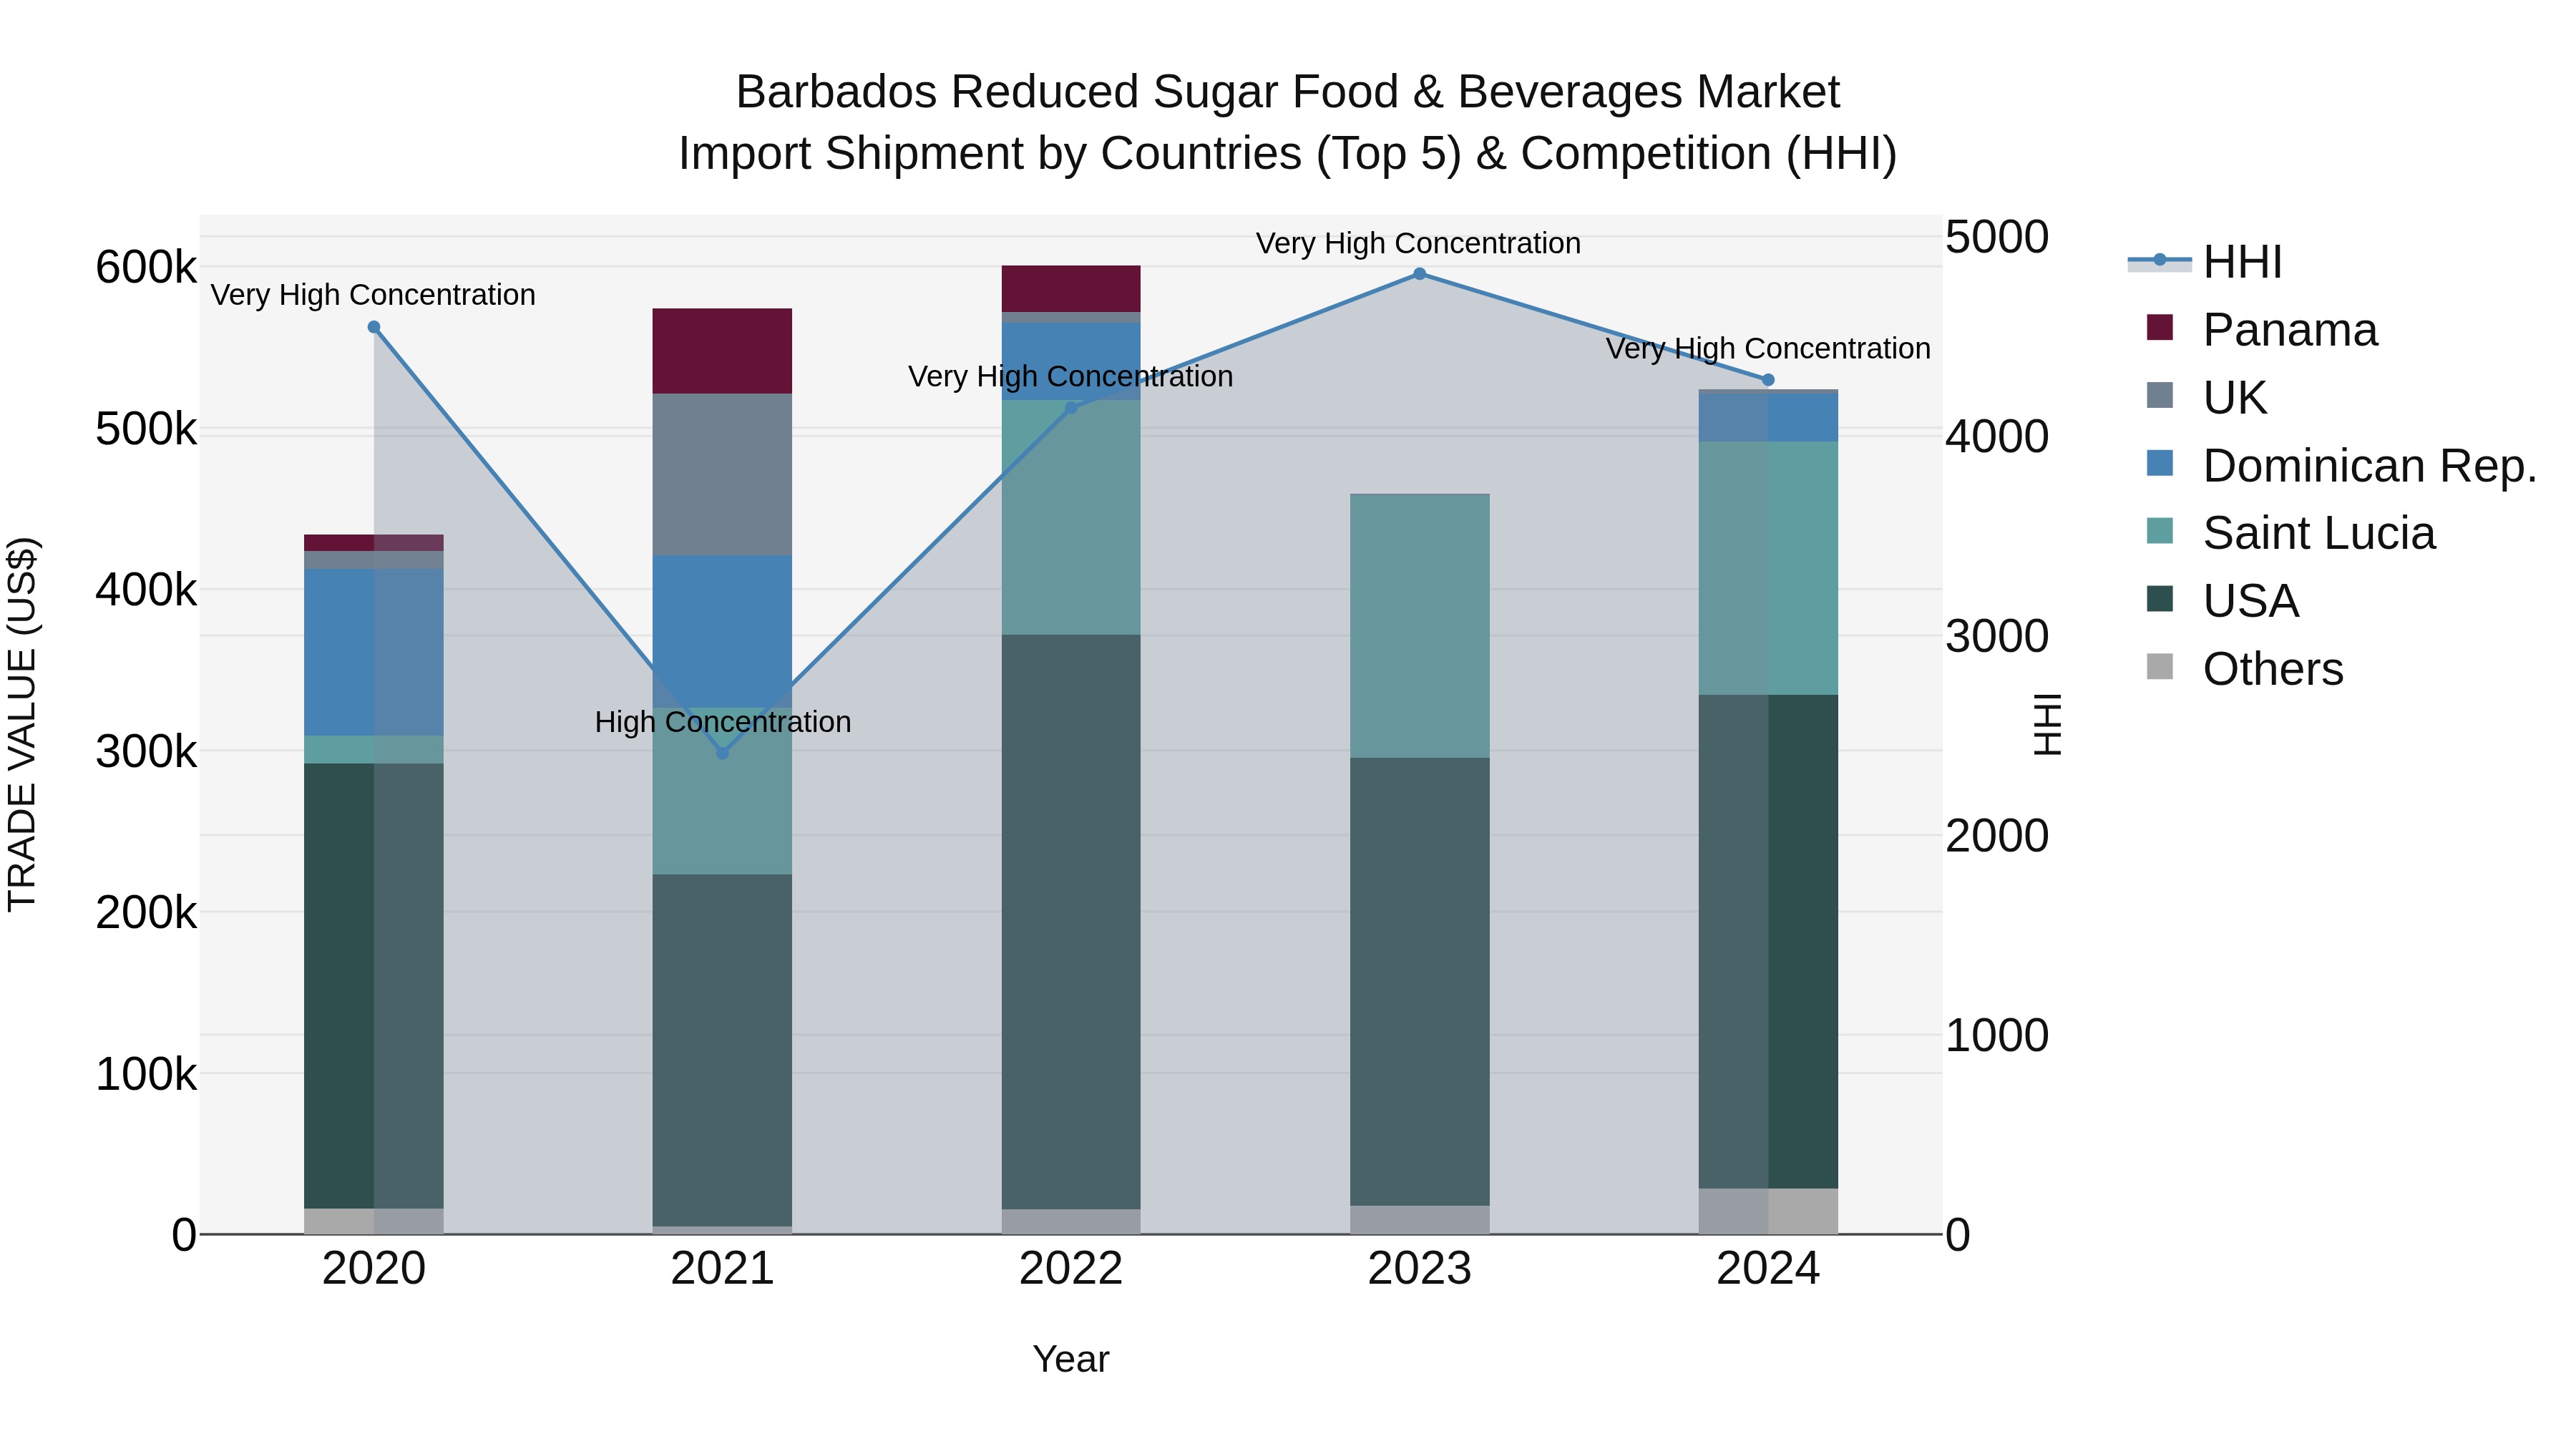The width and height of the screenshot is (2576, 1449).
Task: Click 'Very High Concentration' label above 2024
Action: (1768, 348)
